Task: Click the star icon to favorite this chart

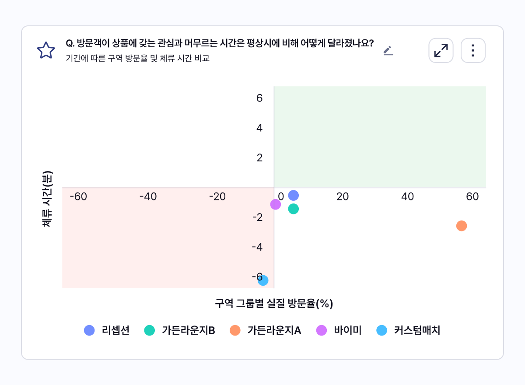Action: [x=45, y=50]
